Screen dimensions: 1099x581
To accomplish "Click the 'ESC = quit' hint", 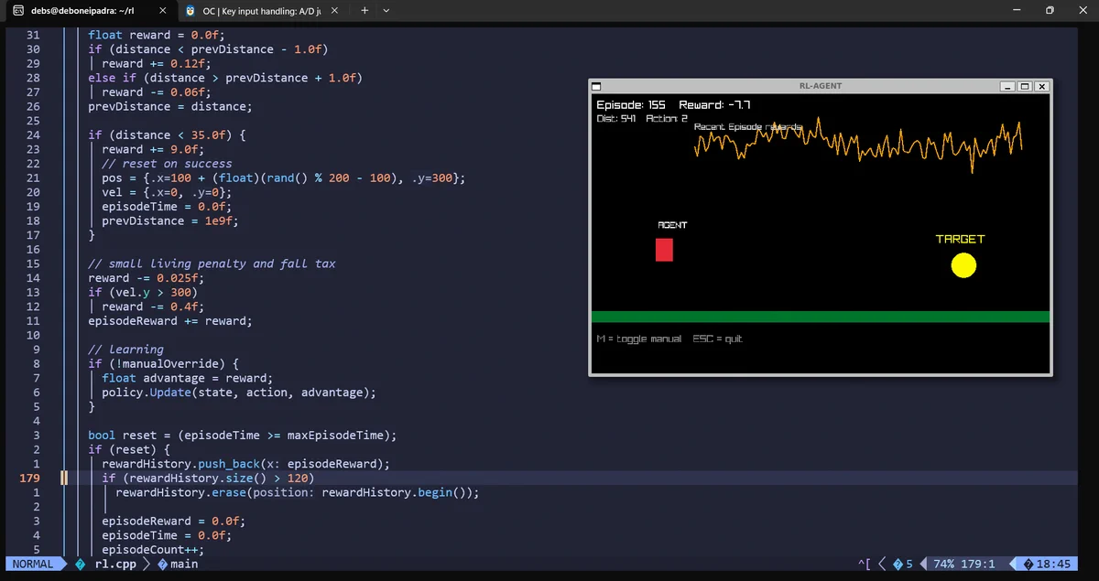I will coord(718,339).
